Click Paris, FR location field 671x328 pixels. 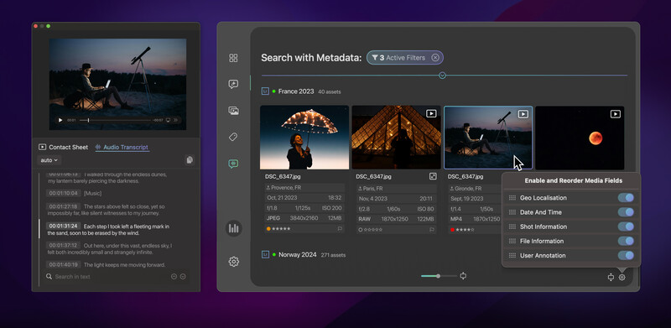[396, 188]
